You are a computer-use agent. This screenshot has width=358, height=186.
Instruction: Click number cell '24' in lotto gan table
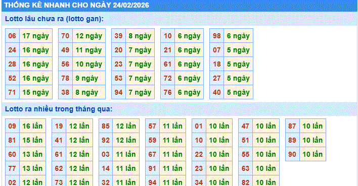(x=12, y=50)
